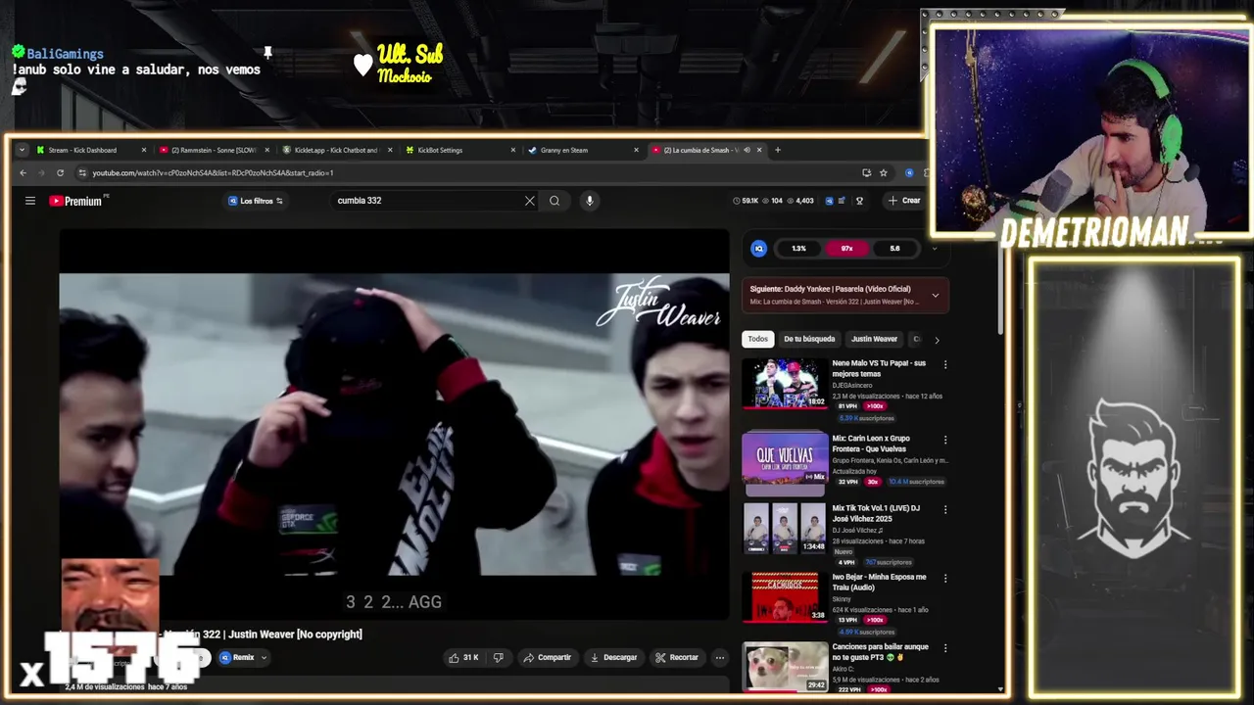
Task: Open the tab search chevron in browser
Action: (x=22, y=150)
